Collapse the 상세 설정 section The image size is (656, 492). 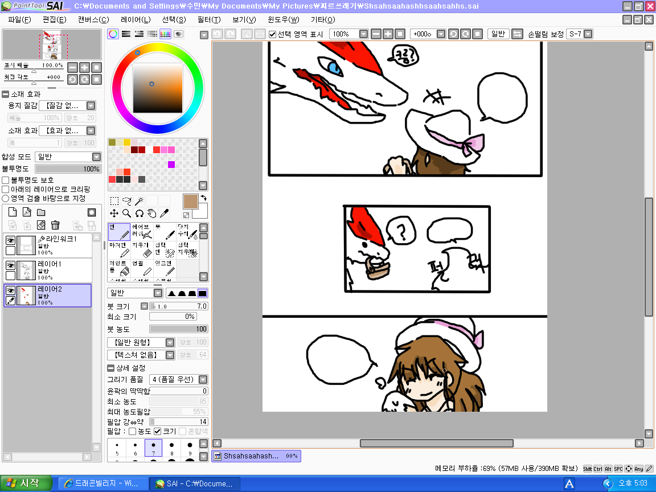(111, 368)
